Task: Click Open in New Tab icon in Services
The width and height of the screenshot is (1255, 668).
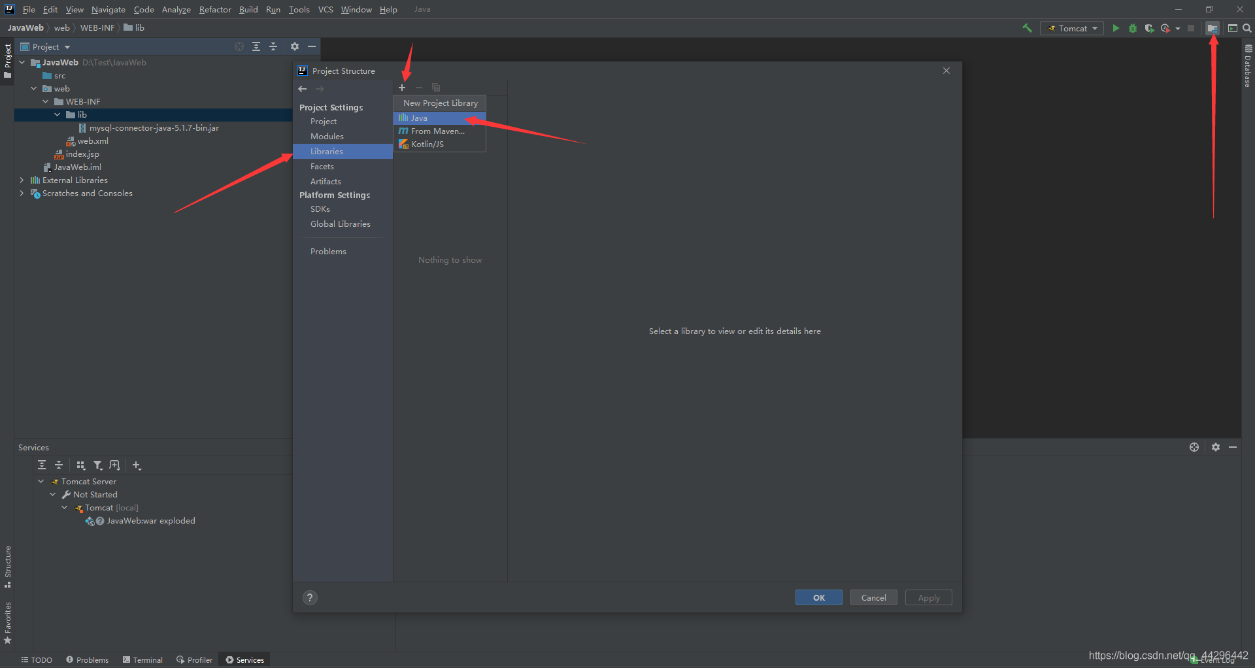Action: click(x=115, y=465)
